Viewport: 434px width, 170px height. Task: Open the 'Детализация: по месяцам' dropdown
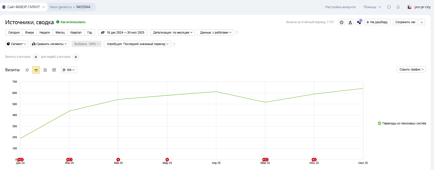[173, 33]
